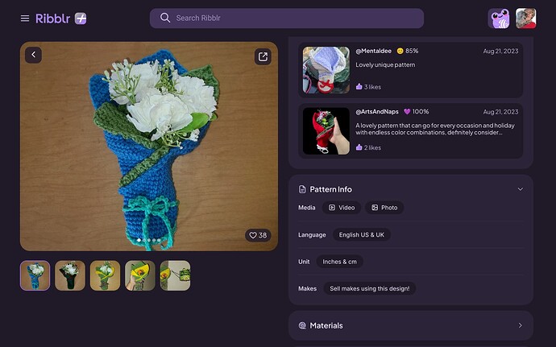The width and height of the screenshot is (556, 347).
Task: Like the @ArtsAndNaps review thumbs-up
Action: pyautogui.click(x=359, y=147)
